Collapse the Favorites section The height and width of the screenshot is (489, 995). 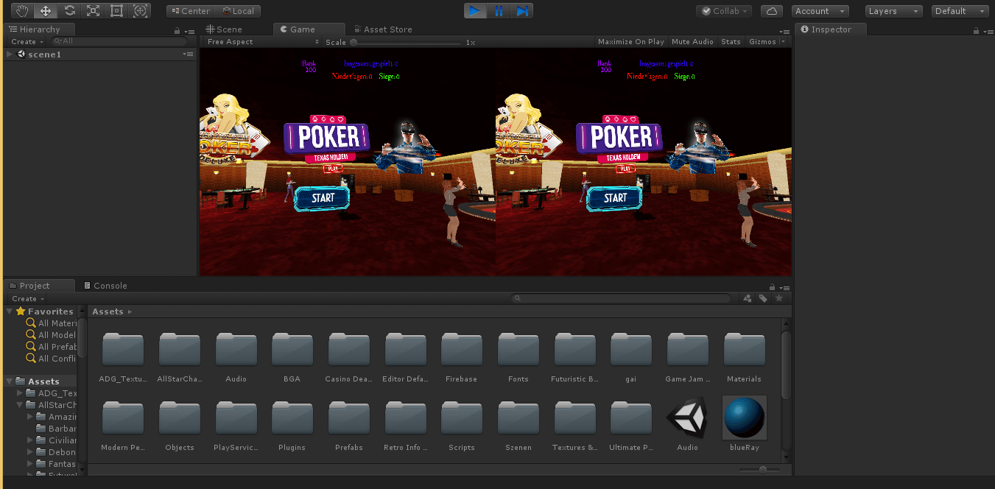point(10,312)
